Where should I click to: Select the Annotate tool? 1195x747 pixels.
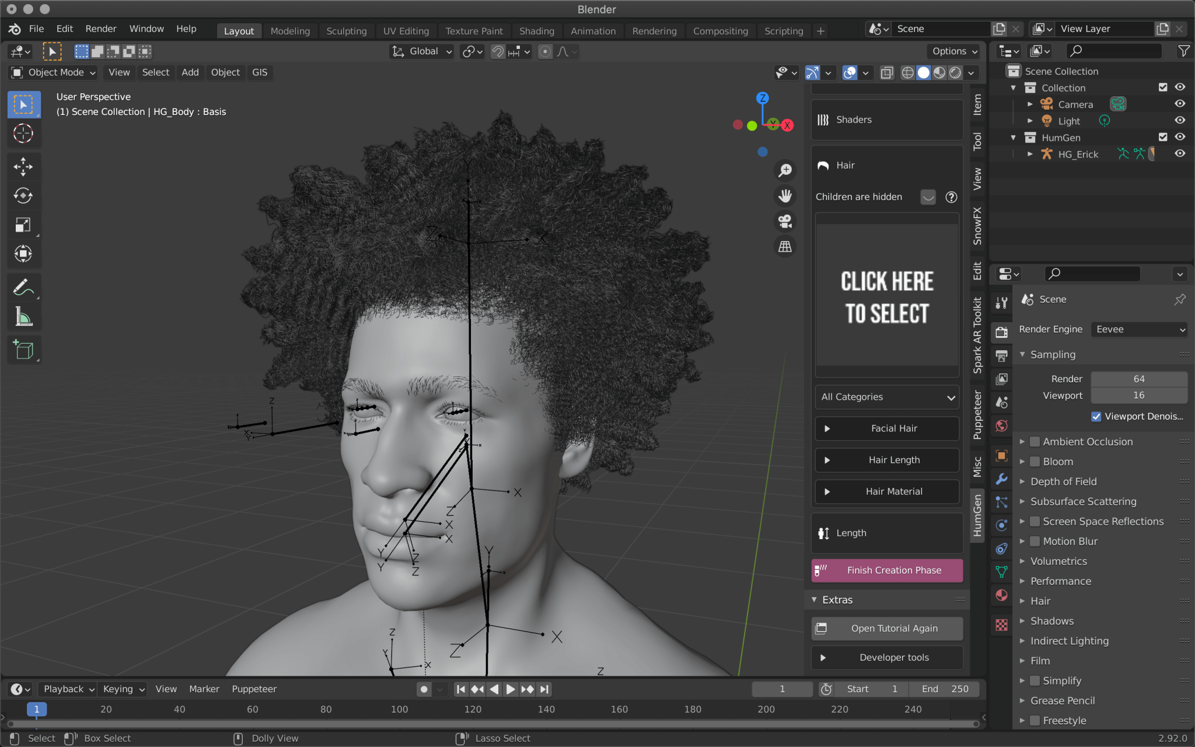(x=23, y=287)
